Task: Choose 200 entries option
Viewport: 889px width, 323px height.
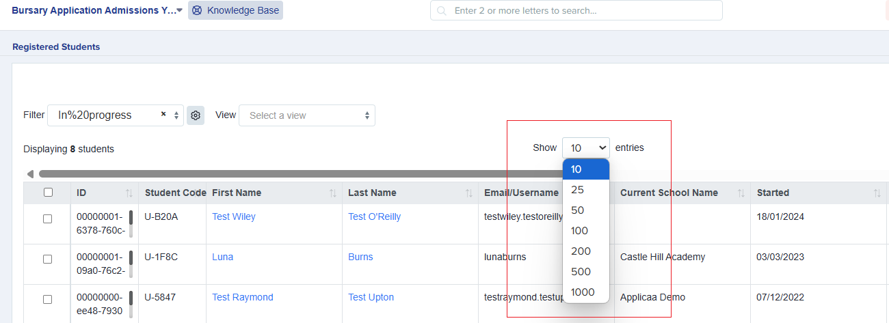Action: (586, 251)
